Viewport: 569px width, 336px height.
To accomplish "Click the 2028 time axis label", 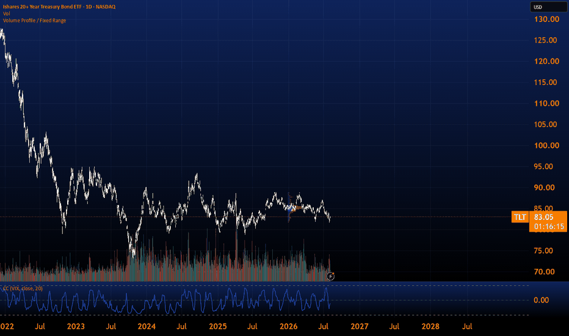I will point(430,327).
